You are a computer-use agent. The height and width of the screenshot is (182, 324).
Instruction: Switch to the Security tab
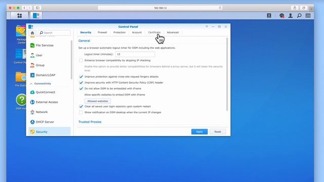click(x=86, y=32)
